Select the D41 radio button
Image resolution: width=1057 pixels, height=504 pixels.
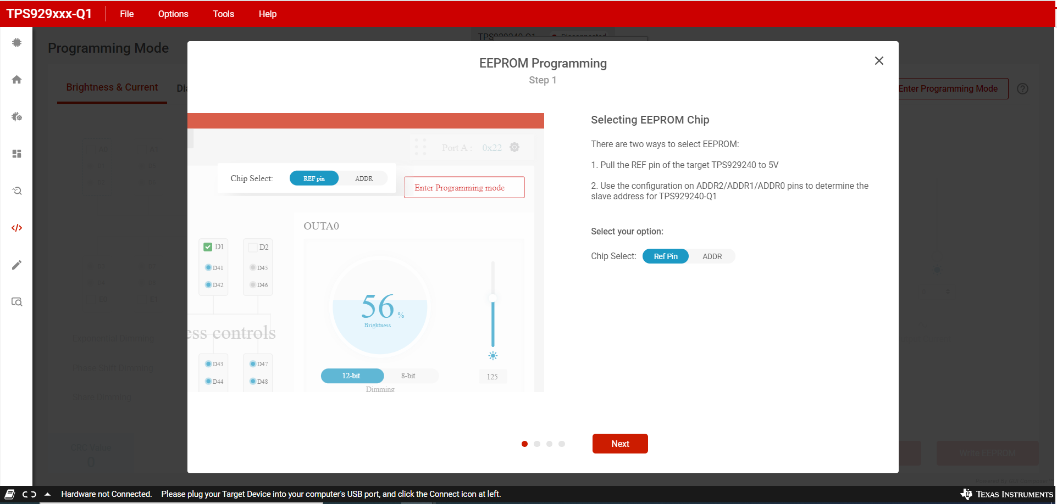tap(208, 267)
